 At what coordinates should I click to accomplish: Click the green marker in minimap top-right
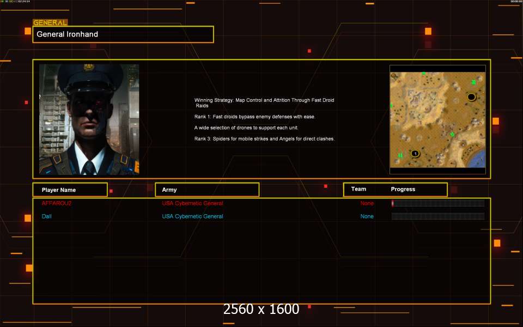pyautogui.click(x=473, y=82)
